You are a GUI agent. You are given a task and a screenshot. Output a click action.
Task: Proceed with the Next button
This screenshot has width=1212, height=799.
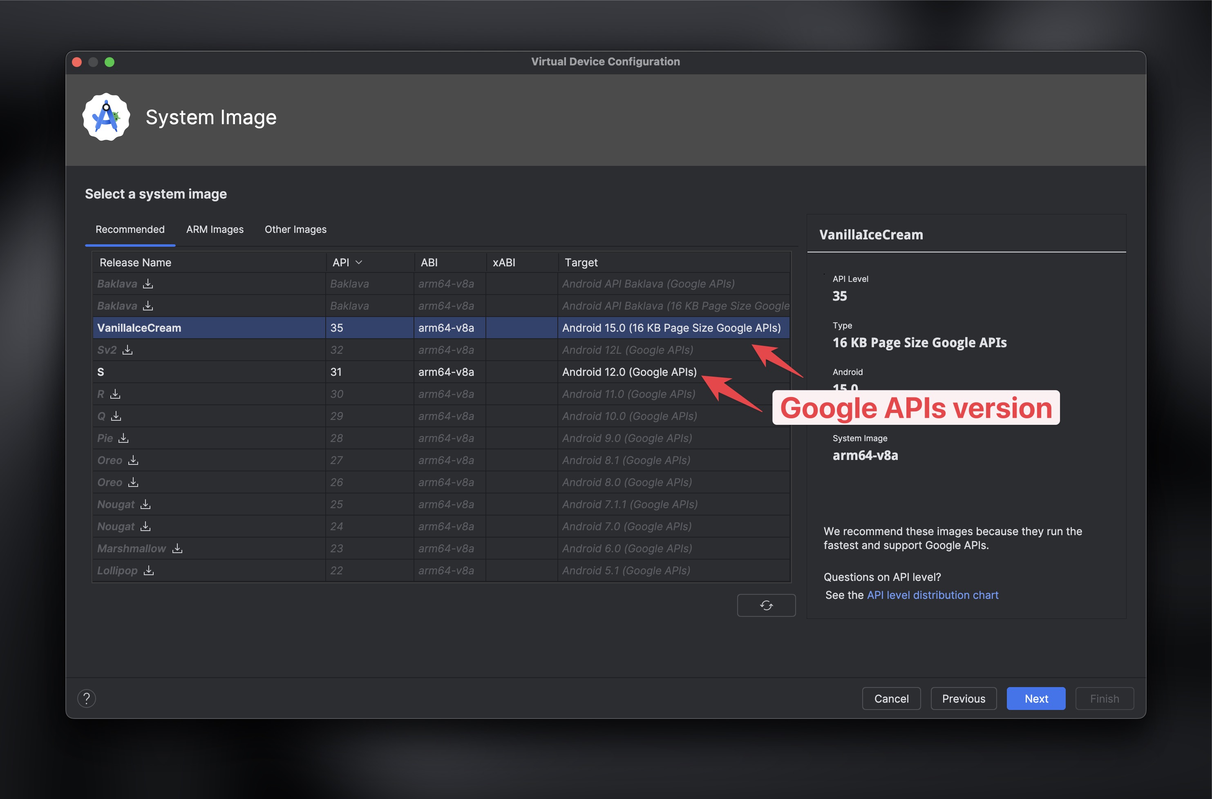tap(1036, 698)
